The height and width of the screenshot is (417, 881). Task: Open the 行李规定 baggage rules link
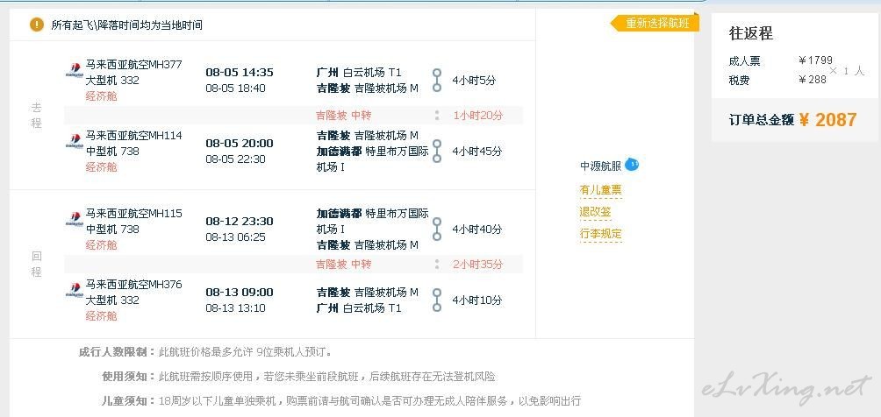pos(600,234)
